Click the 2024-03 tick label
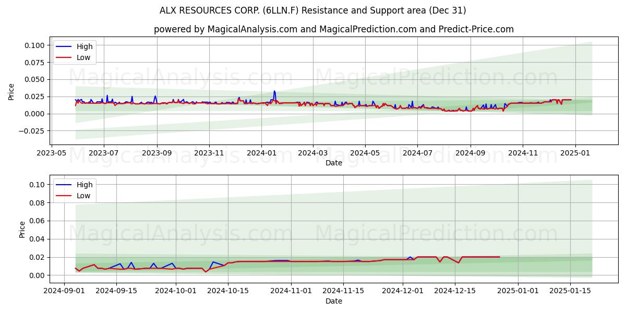 (x=313, y=153)
